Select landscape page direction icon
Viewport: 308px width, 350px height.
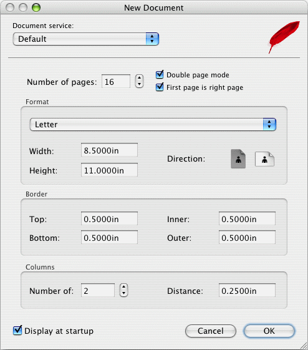264,159
